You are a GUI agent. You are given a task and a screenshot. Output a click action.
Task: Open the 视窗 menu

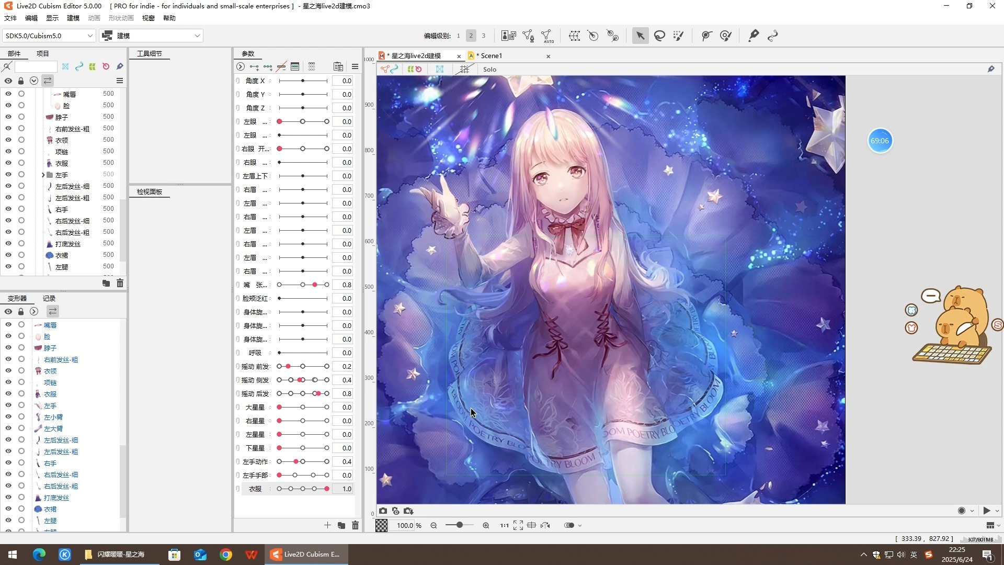(149, 18)
